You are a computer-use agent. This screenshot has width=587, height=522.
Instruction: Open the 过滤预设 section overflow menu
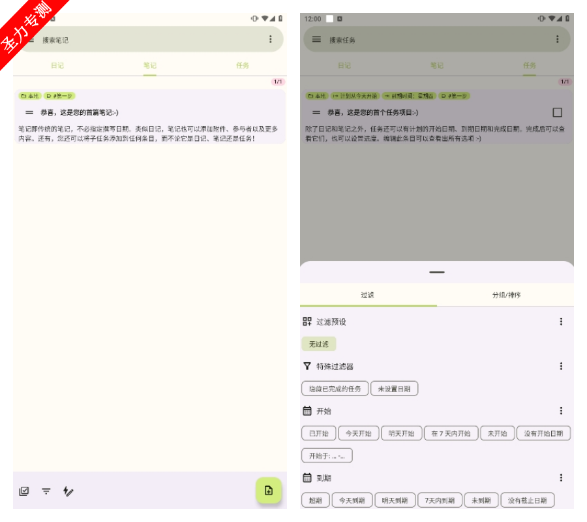561,321
